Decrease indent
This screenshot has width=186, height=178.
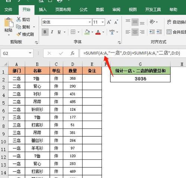point(152,32)
